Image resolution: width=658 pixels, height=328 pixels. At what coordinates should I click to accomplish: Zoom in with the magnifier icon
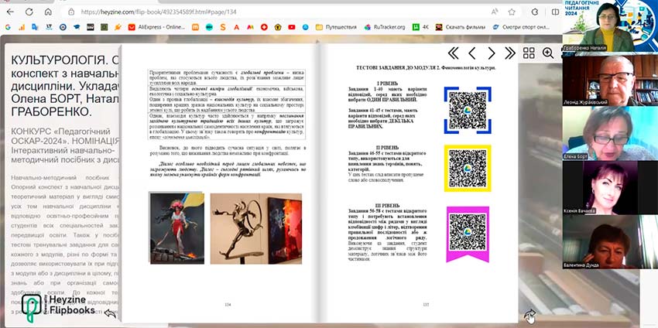click(548, 53)
